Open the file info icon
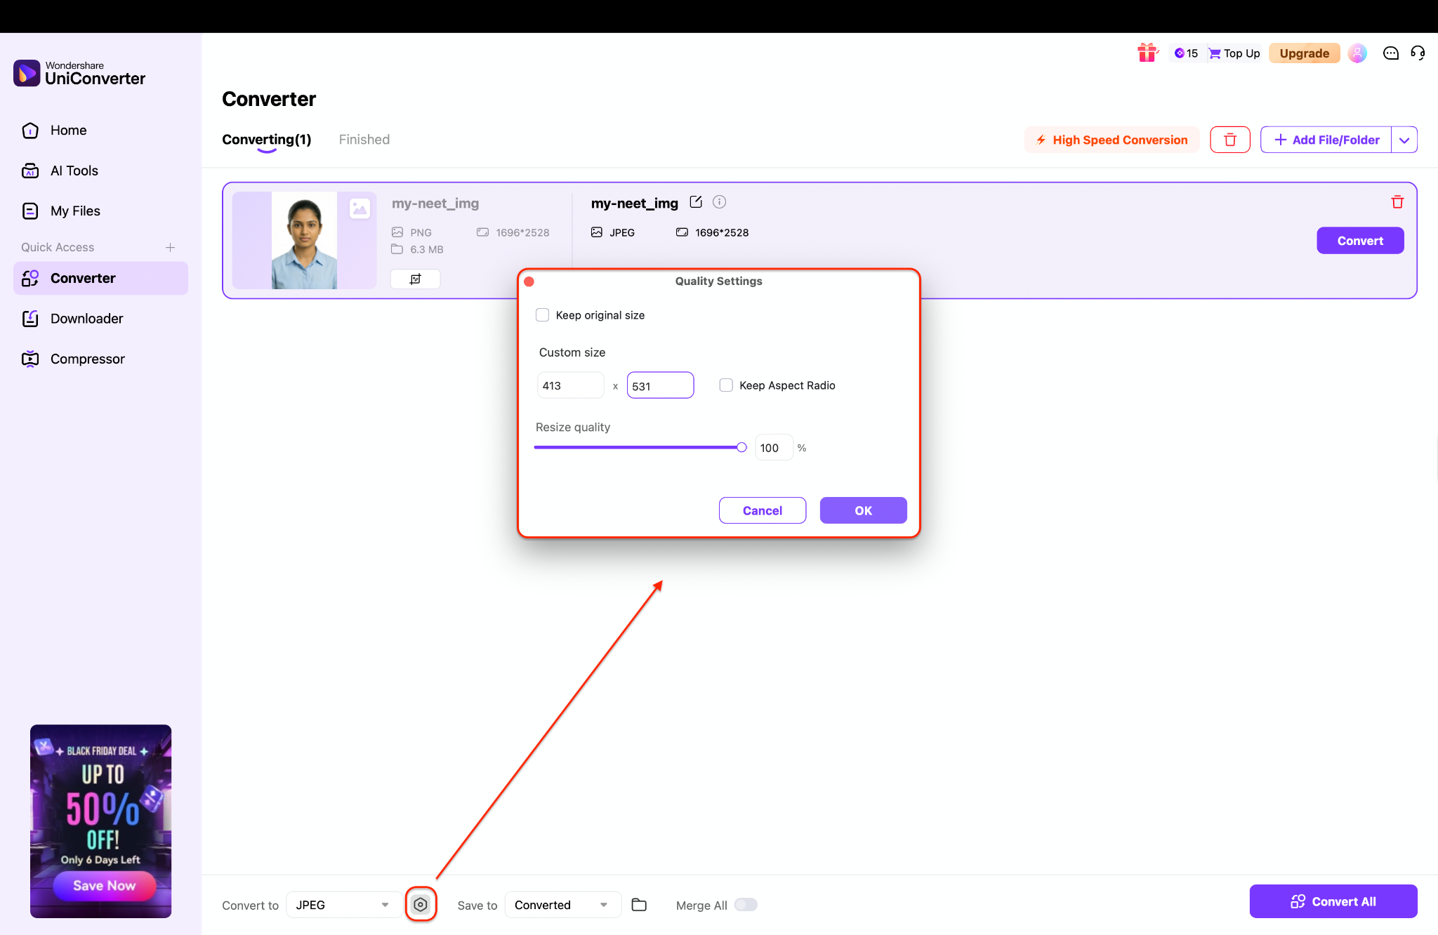This screenshot has height=935, width=1438. click(x=719, y=202)
